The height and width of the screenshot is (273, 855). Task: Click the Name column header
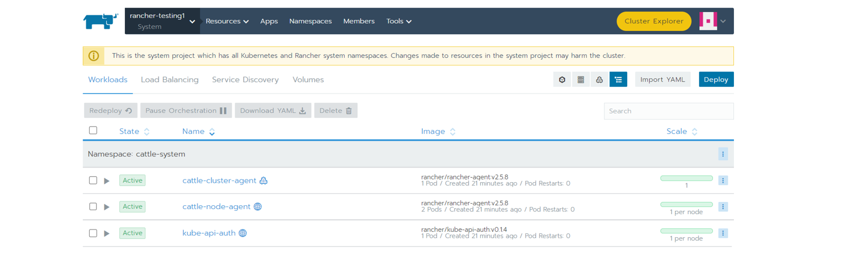pos(193,132)
